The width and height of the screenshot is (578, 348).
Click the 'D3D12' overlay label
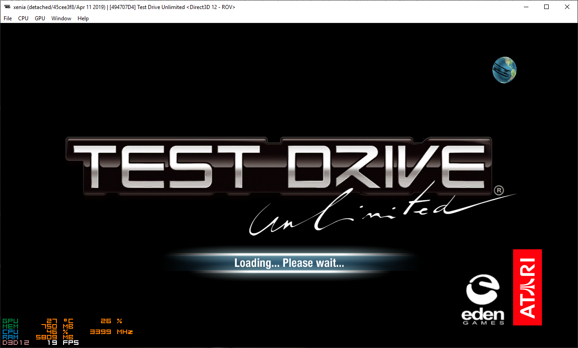pos(16,343)
